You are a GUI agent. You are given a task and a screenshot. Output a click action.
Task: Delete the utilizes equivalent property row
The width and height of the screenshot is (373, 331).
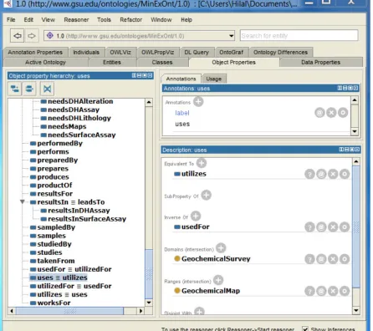point(333,174)
